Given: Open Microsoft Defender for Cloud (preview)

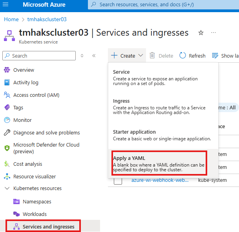Looking at the screenshot, I should 46,148.
